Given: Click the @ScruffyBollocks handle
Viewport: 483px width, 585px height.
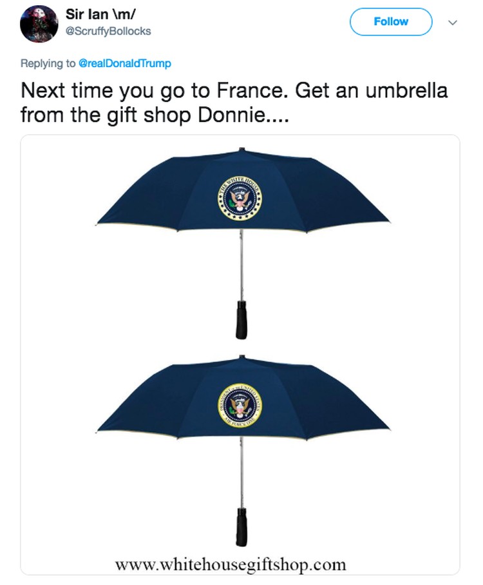Looking at the screenshot, I should [108, 32].
